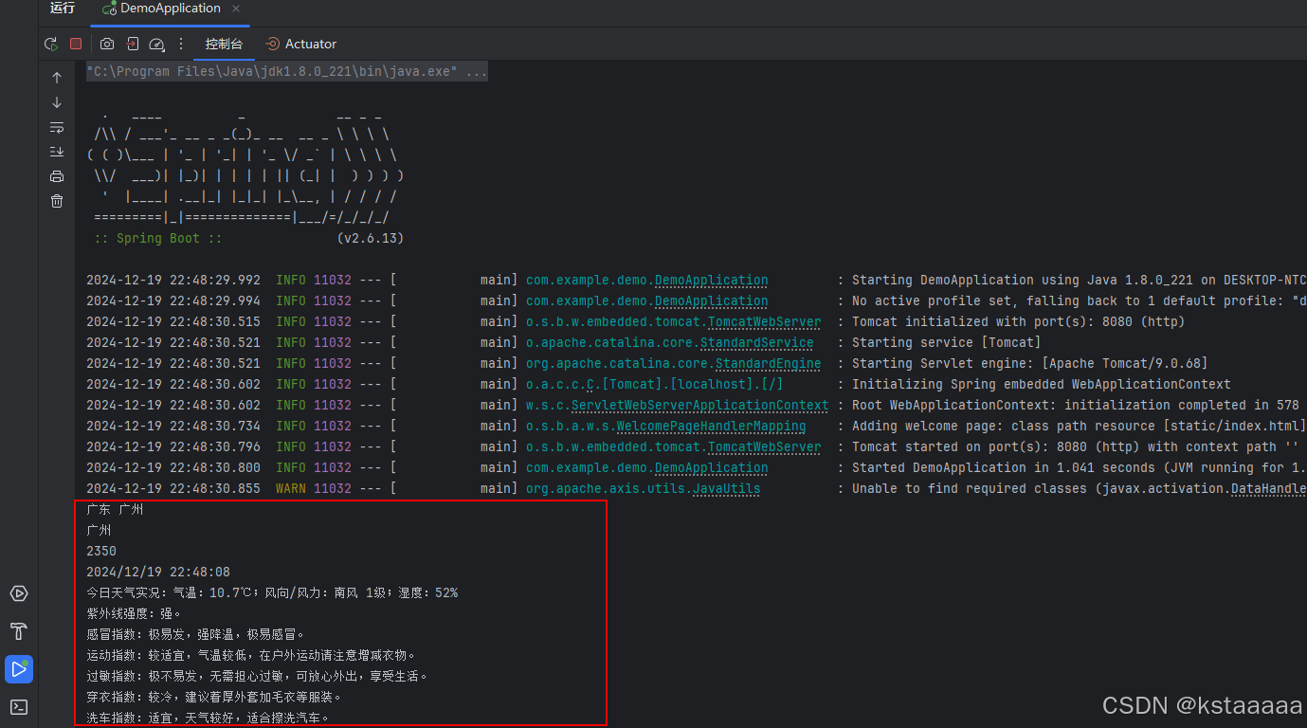Print the console contents
1307x728 pixels.
coord(56,175)
